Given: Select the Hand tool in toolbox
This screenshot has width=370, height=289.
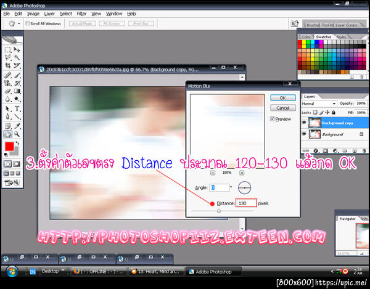Looking at the screenshot, I should coord(7,134).
